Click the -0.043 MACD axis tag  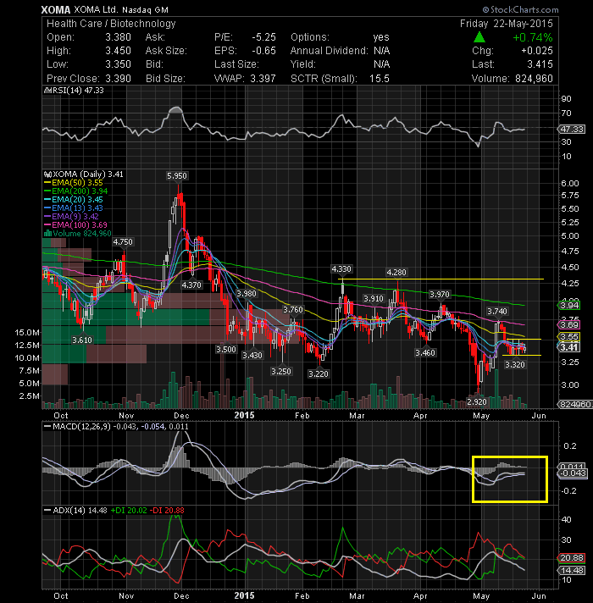pos(573,473)
